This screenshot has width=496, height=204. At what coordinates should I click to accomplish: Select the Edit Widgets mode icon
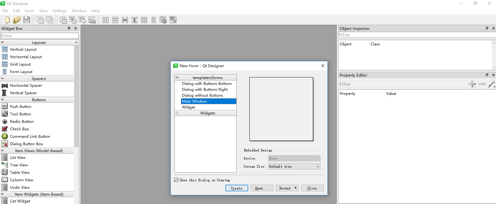(63, 20)
